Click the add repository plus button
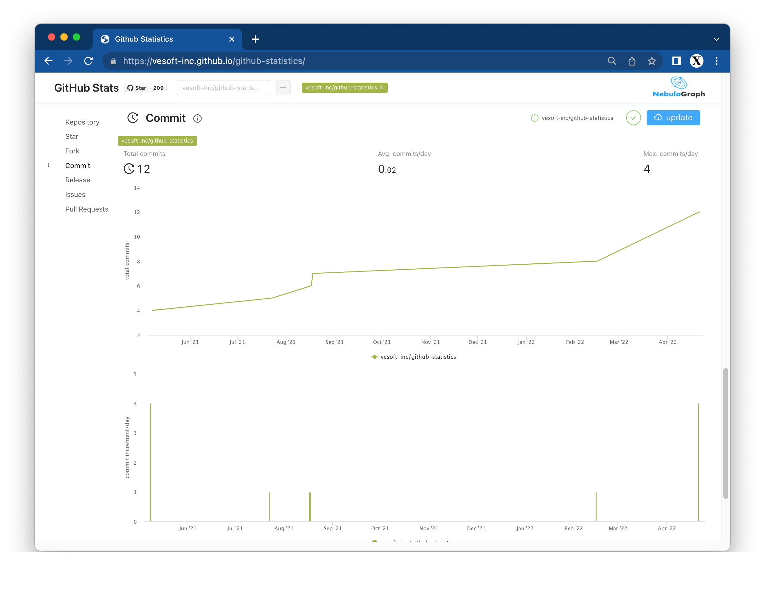This screenshot has width=765, height=597. pyautogui.click(x=283, y=88)
